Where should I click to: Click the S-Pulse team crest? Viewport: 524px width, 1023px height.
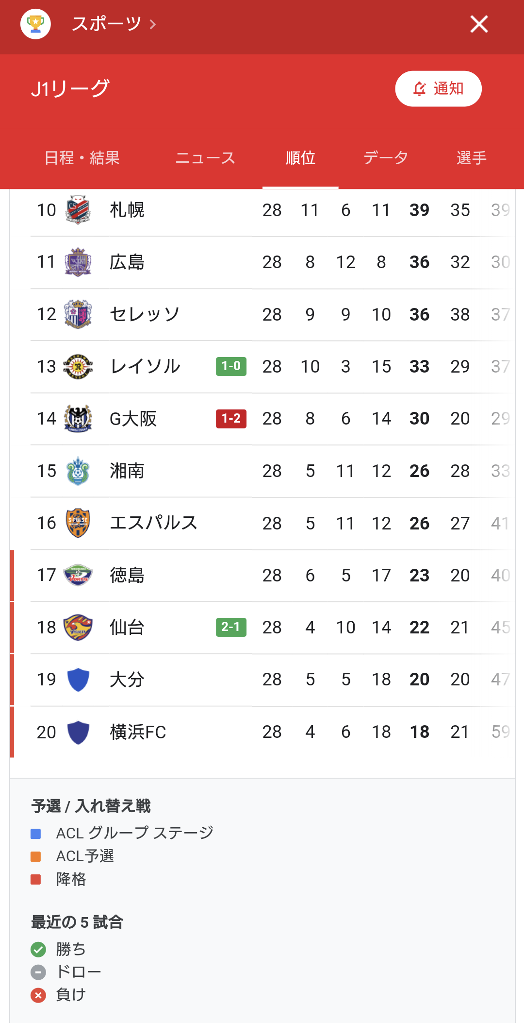pos(78,523)
